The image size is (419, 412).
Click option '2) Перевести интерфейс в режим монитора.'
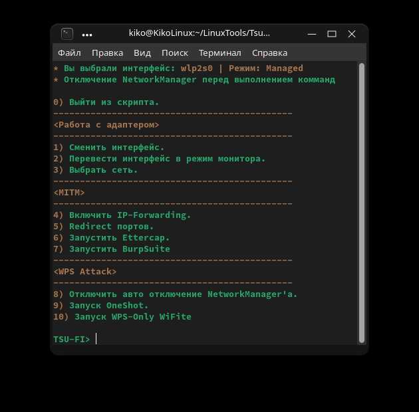coord(159,159)
